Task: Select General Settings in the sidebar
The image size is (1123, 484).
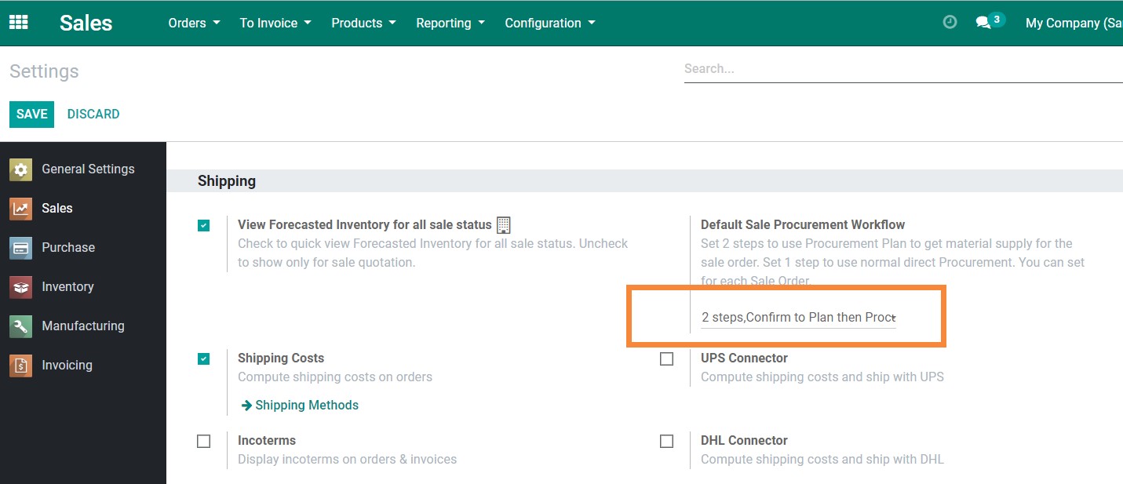Action: click(x=83, y=169)
